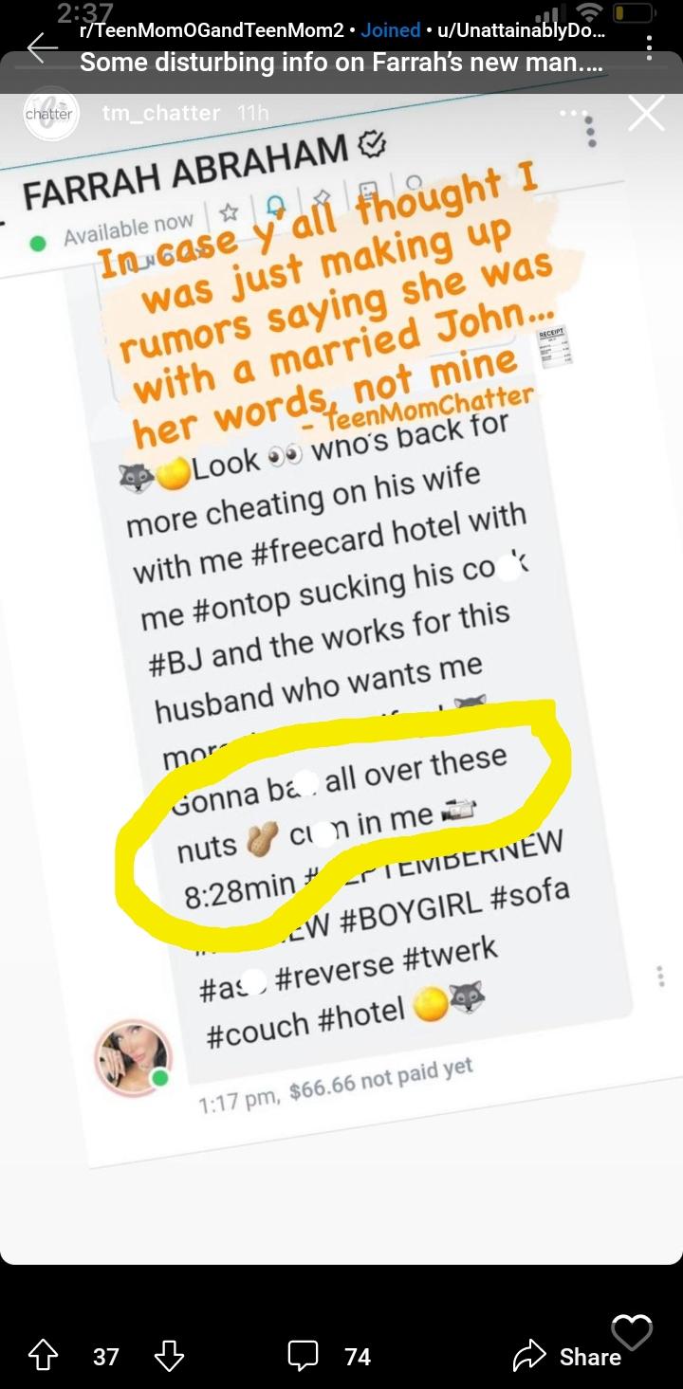The image size is (683, 1389).
Task: Tap the heart award icon
Action: [632, 1332]
